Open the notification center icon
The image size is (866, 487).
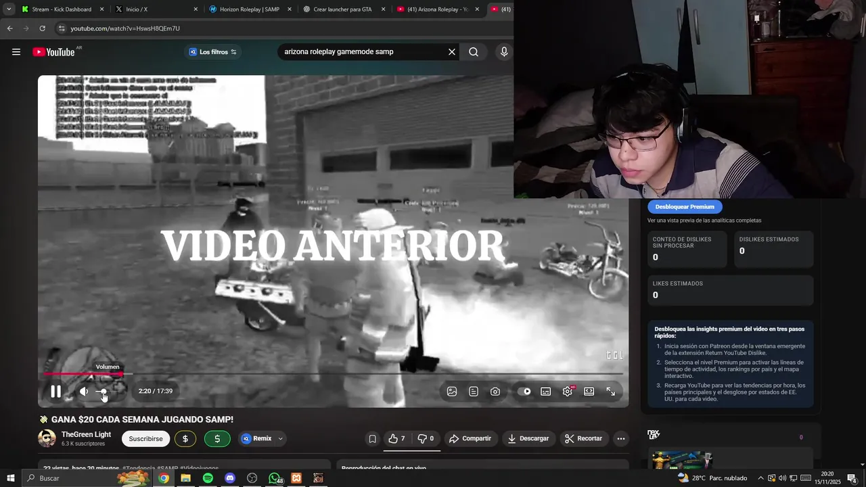tap(852, 478)
